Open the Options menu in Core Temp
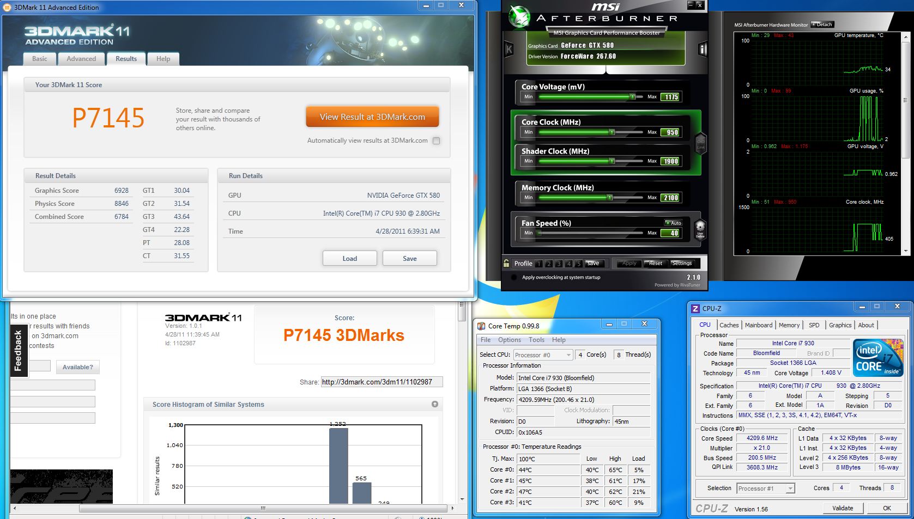The image size is (914, 519). pyautogui.click(x=510, y=340)
